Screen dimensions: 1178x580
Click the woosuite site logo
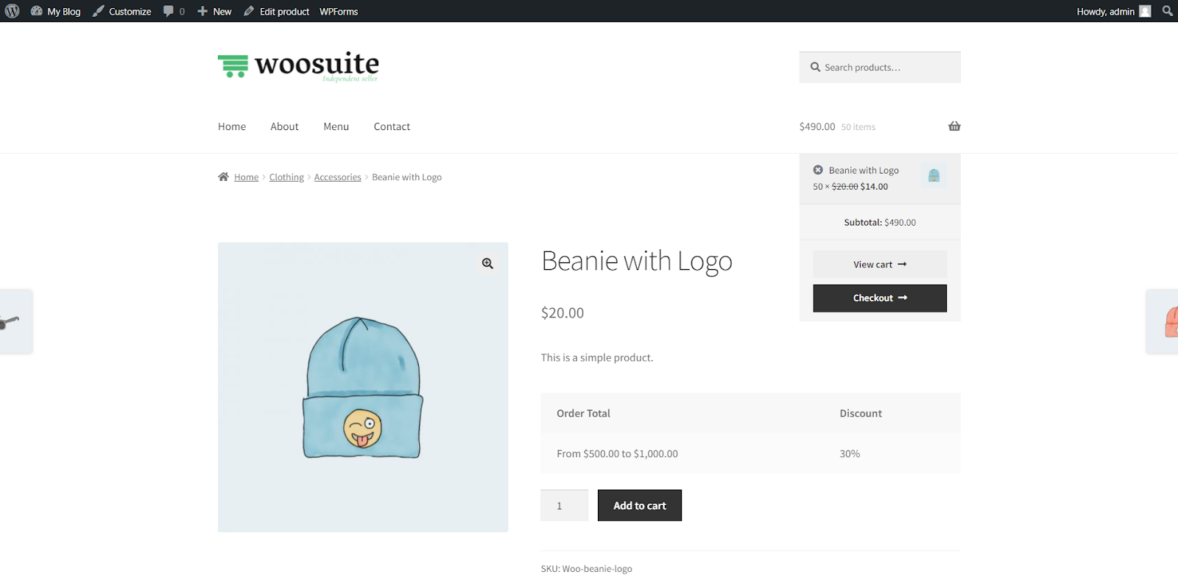click(298, 66)
